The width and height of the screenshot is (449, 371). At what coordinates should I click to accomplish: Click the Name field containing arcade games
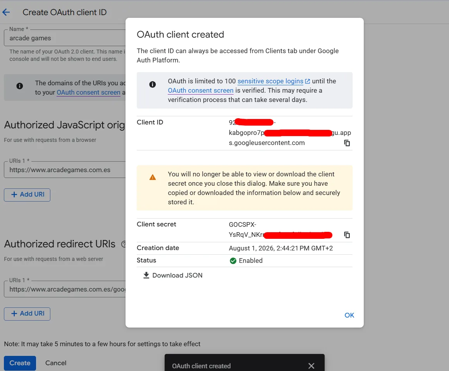(x=65, y=38)
